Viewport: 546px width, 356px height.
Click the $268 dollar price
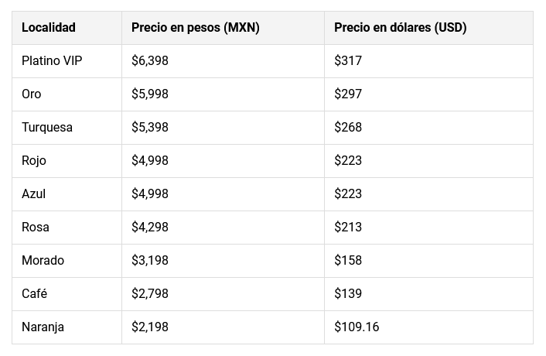click(x=348, y=128)
